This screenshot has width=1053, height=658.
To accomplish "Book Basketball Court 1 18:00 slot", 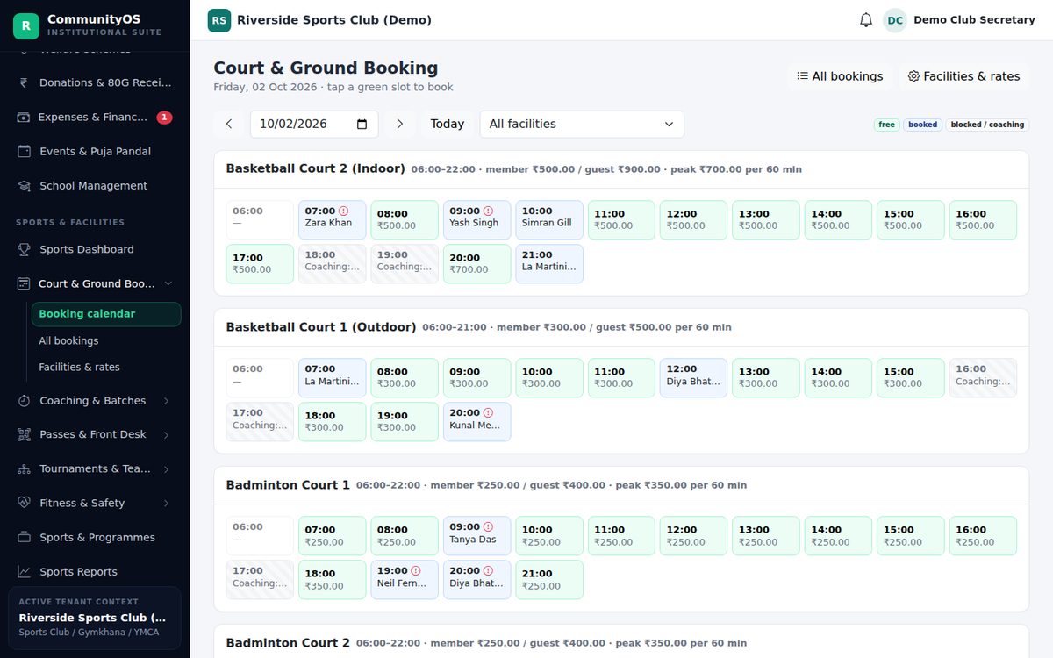I will coord(333,422).
